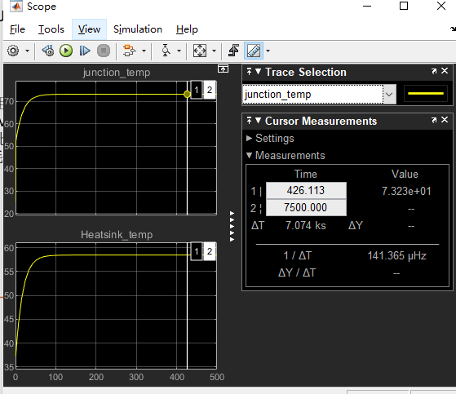Viewport: 456px width, 394px height.
Task: Click the cursor 2 time field 7500.000
Action: click(306, 208)
